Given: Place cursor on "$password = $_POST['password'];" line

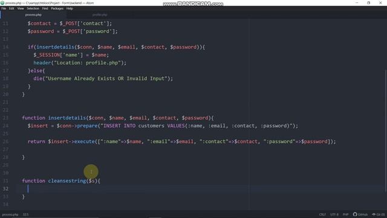Looking at the screenshot, I should click(x=73, y=31).
